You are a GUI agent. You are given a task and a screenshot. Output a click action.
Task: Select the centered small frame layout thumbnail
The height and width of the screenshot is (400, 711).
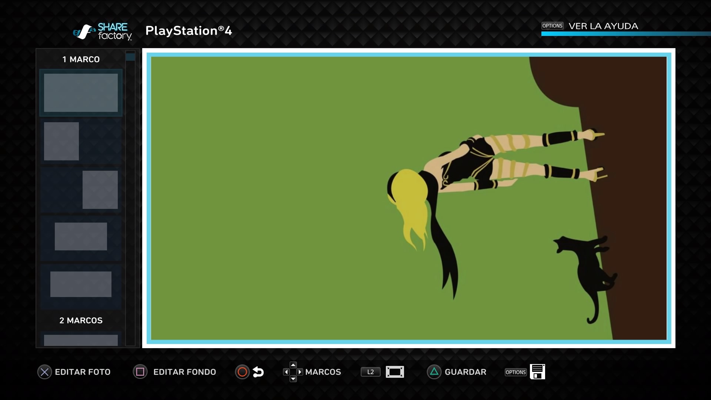81,238
